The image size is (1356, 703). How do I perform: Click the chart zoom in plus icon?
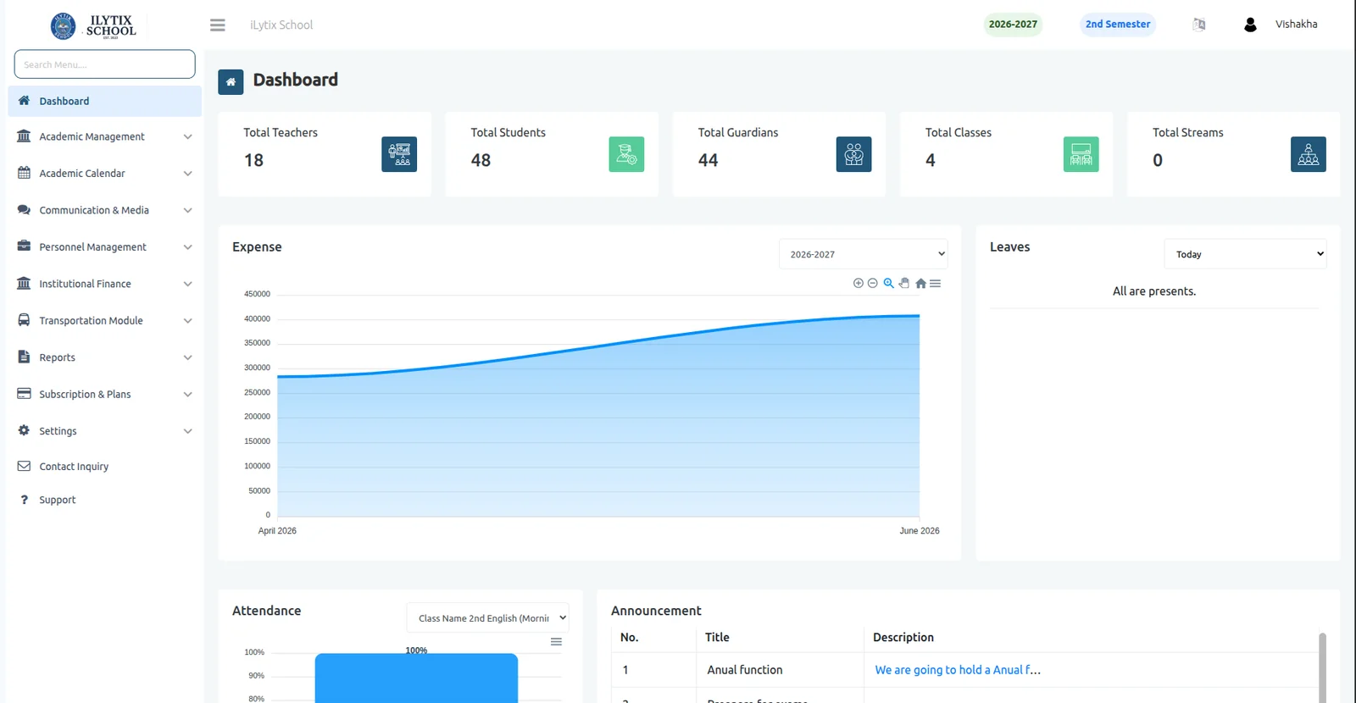pyautogui.click(x=859, y=283)
